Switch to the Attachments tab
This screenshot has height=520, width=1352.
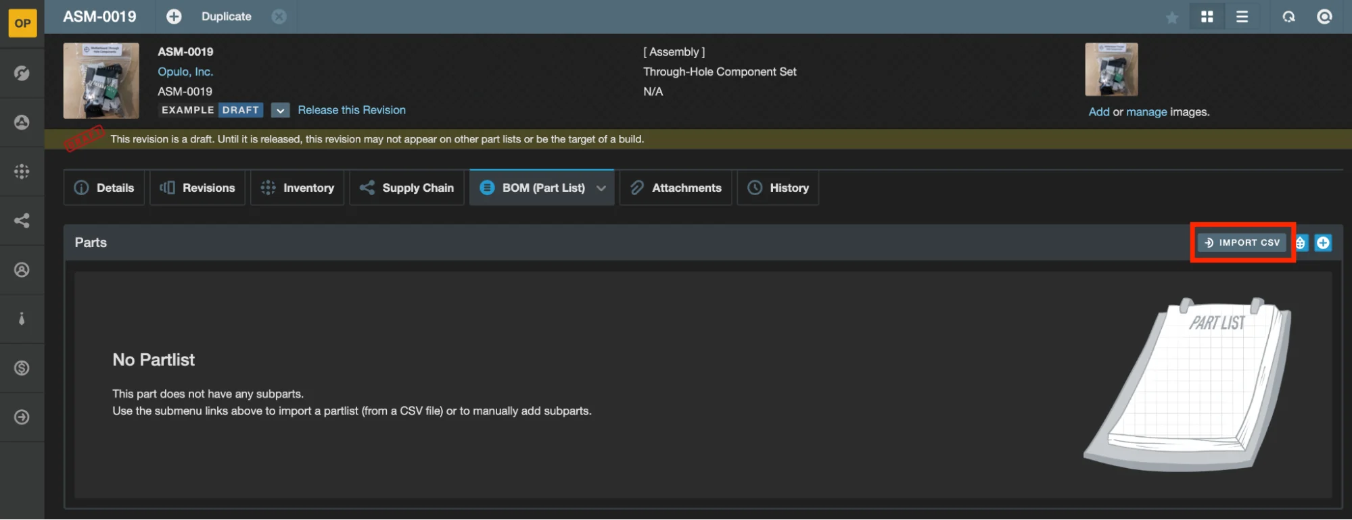pyautogui.click(x=676, y=188)
